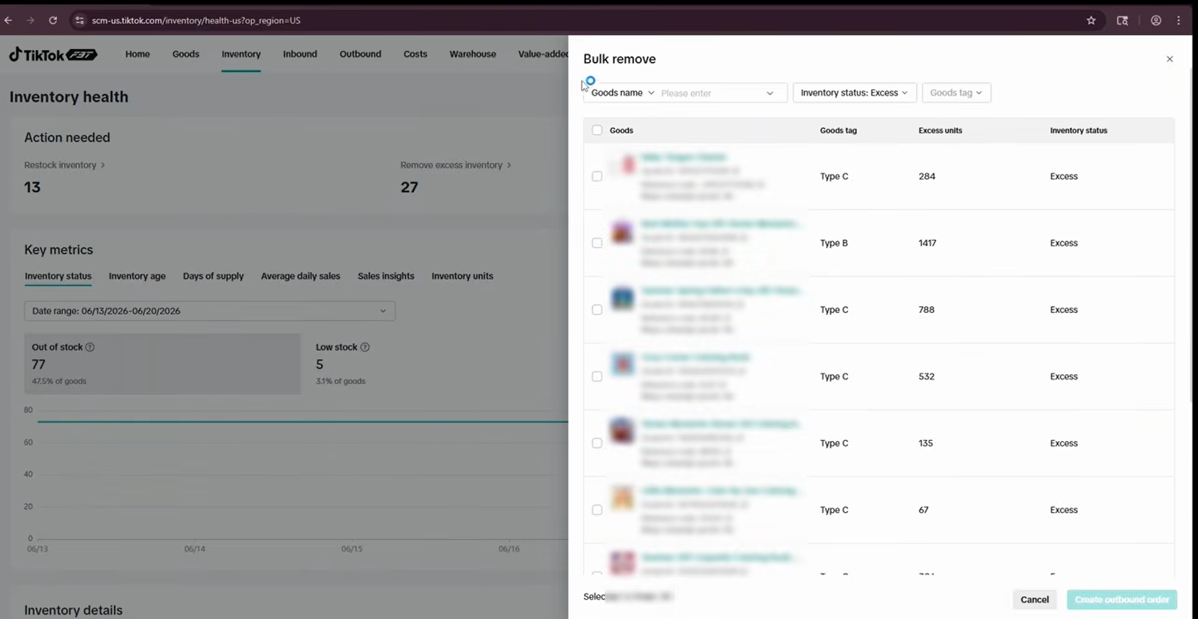This screenshot has height=619, width=1198.
Task: Open the Costs nav item
Action: (x=416, y=54)
